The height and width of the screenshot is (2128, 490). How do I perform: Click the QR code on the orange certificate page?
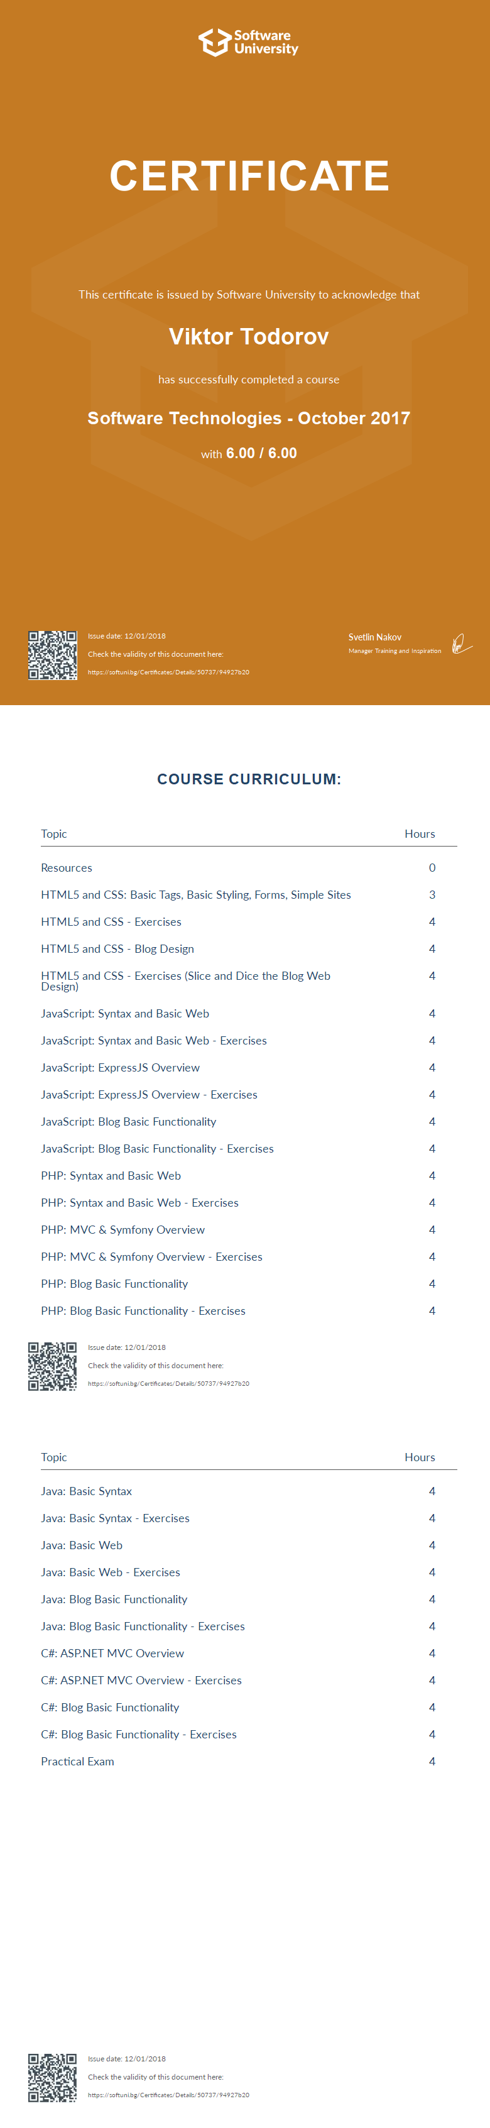pos(53,655)
